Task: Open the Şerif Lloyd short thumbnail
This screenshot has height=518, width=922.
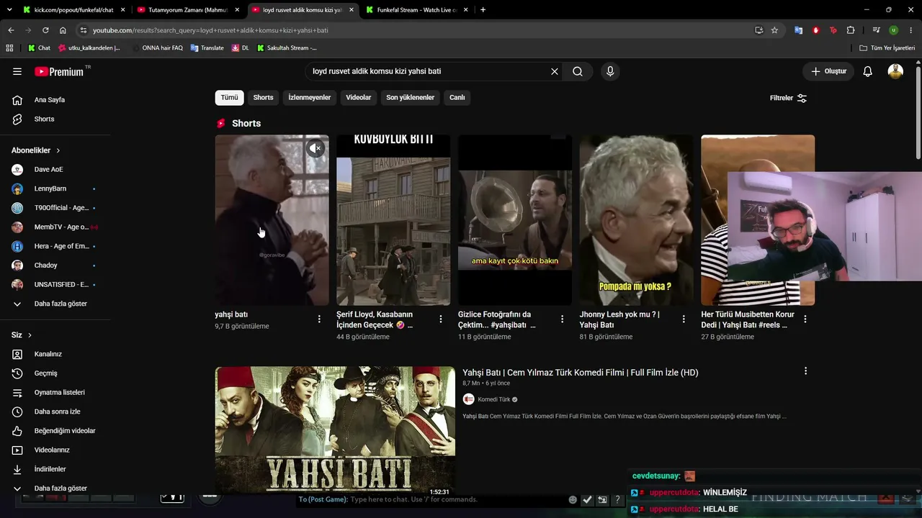Action: click(393, 220)
